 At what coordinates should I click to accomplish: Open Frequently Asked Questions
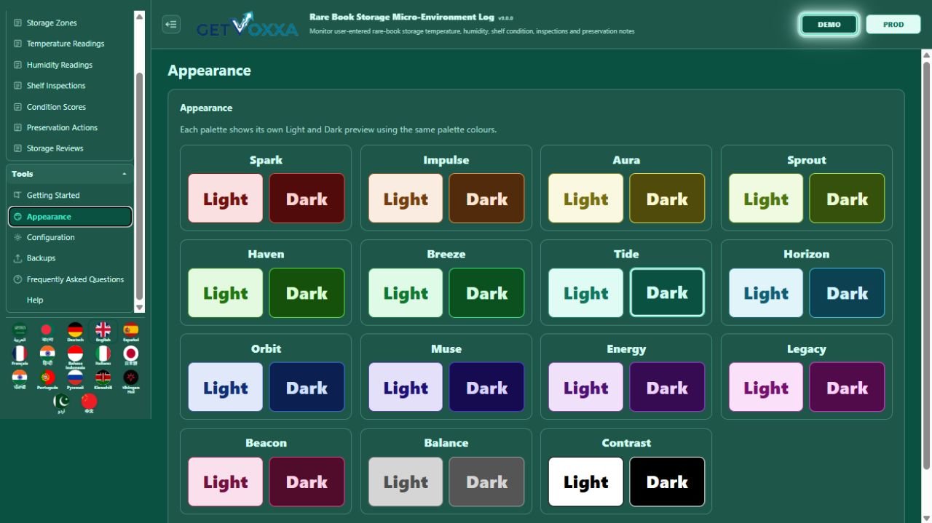coord(70,279)
